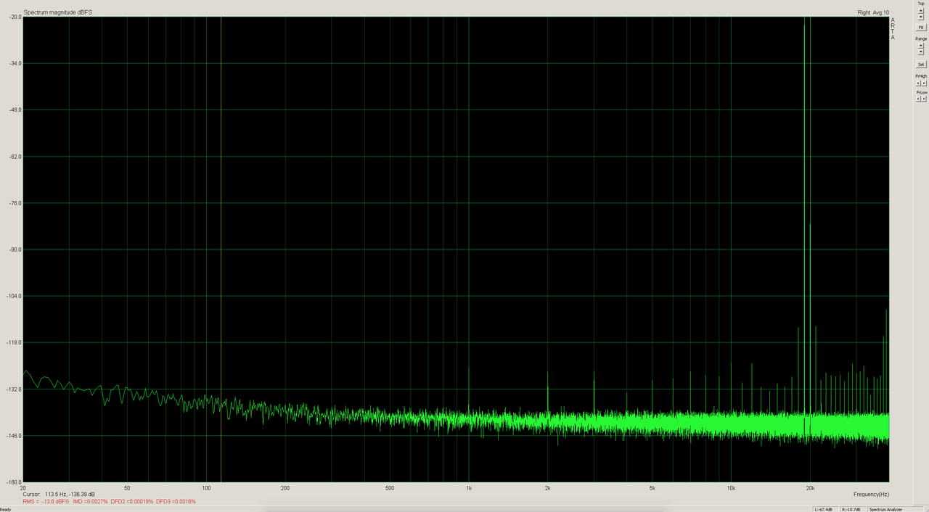Viewport: 929px width, 512px height.
Task: Click the 'Spectrum magnitude dBFS' graph title
Action: point(58,12)
